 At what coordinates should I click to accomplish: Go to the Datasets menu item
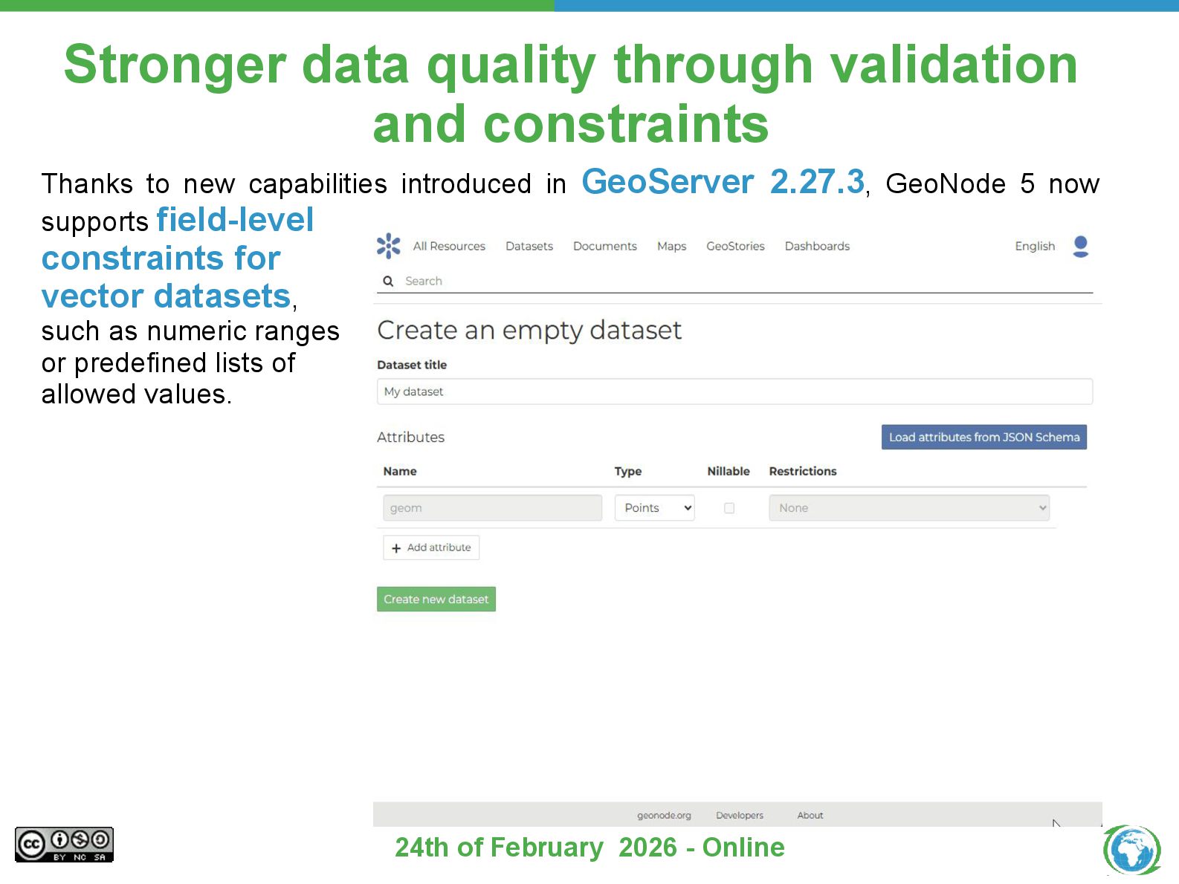coord(529,246)
